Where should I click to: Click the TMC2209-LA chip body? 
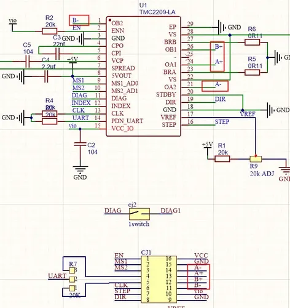[143, 76]
